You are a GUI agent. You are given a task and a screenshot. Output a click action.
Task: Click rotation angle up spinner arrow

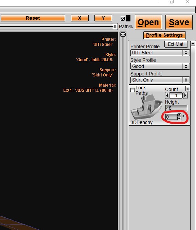point(179,115)
